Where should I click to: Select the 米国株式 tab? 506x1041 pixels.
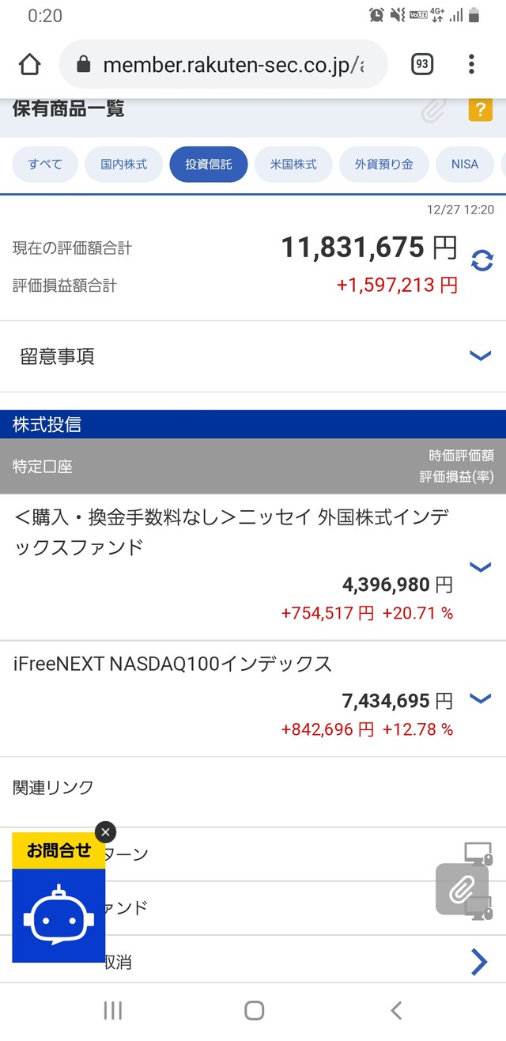coord(293,165)
